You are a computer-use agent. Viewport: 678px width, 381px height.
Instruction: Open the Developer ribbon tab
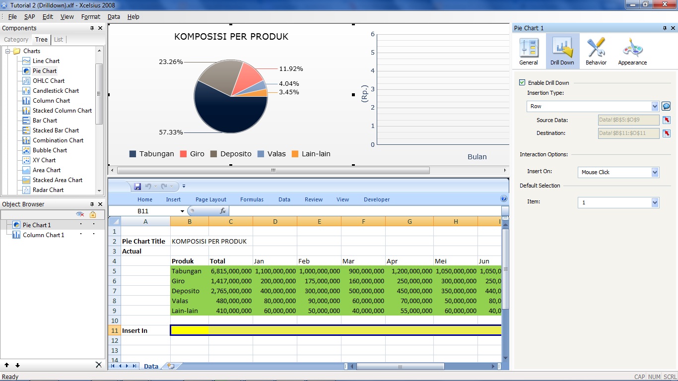377,199
